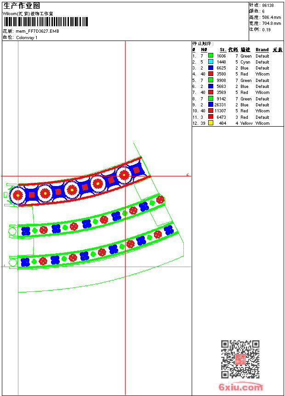Select the green swatch in stop row 5
Viewport: 285px width, 396px height.
(211, 80)
